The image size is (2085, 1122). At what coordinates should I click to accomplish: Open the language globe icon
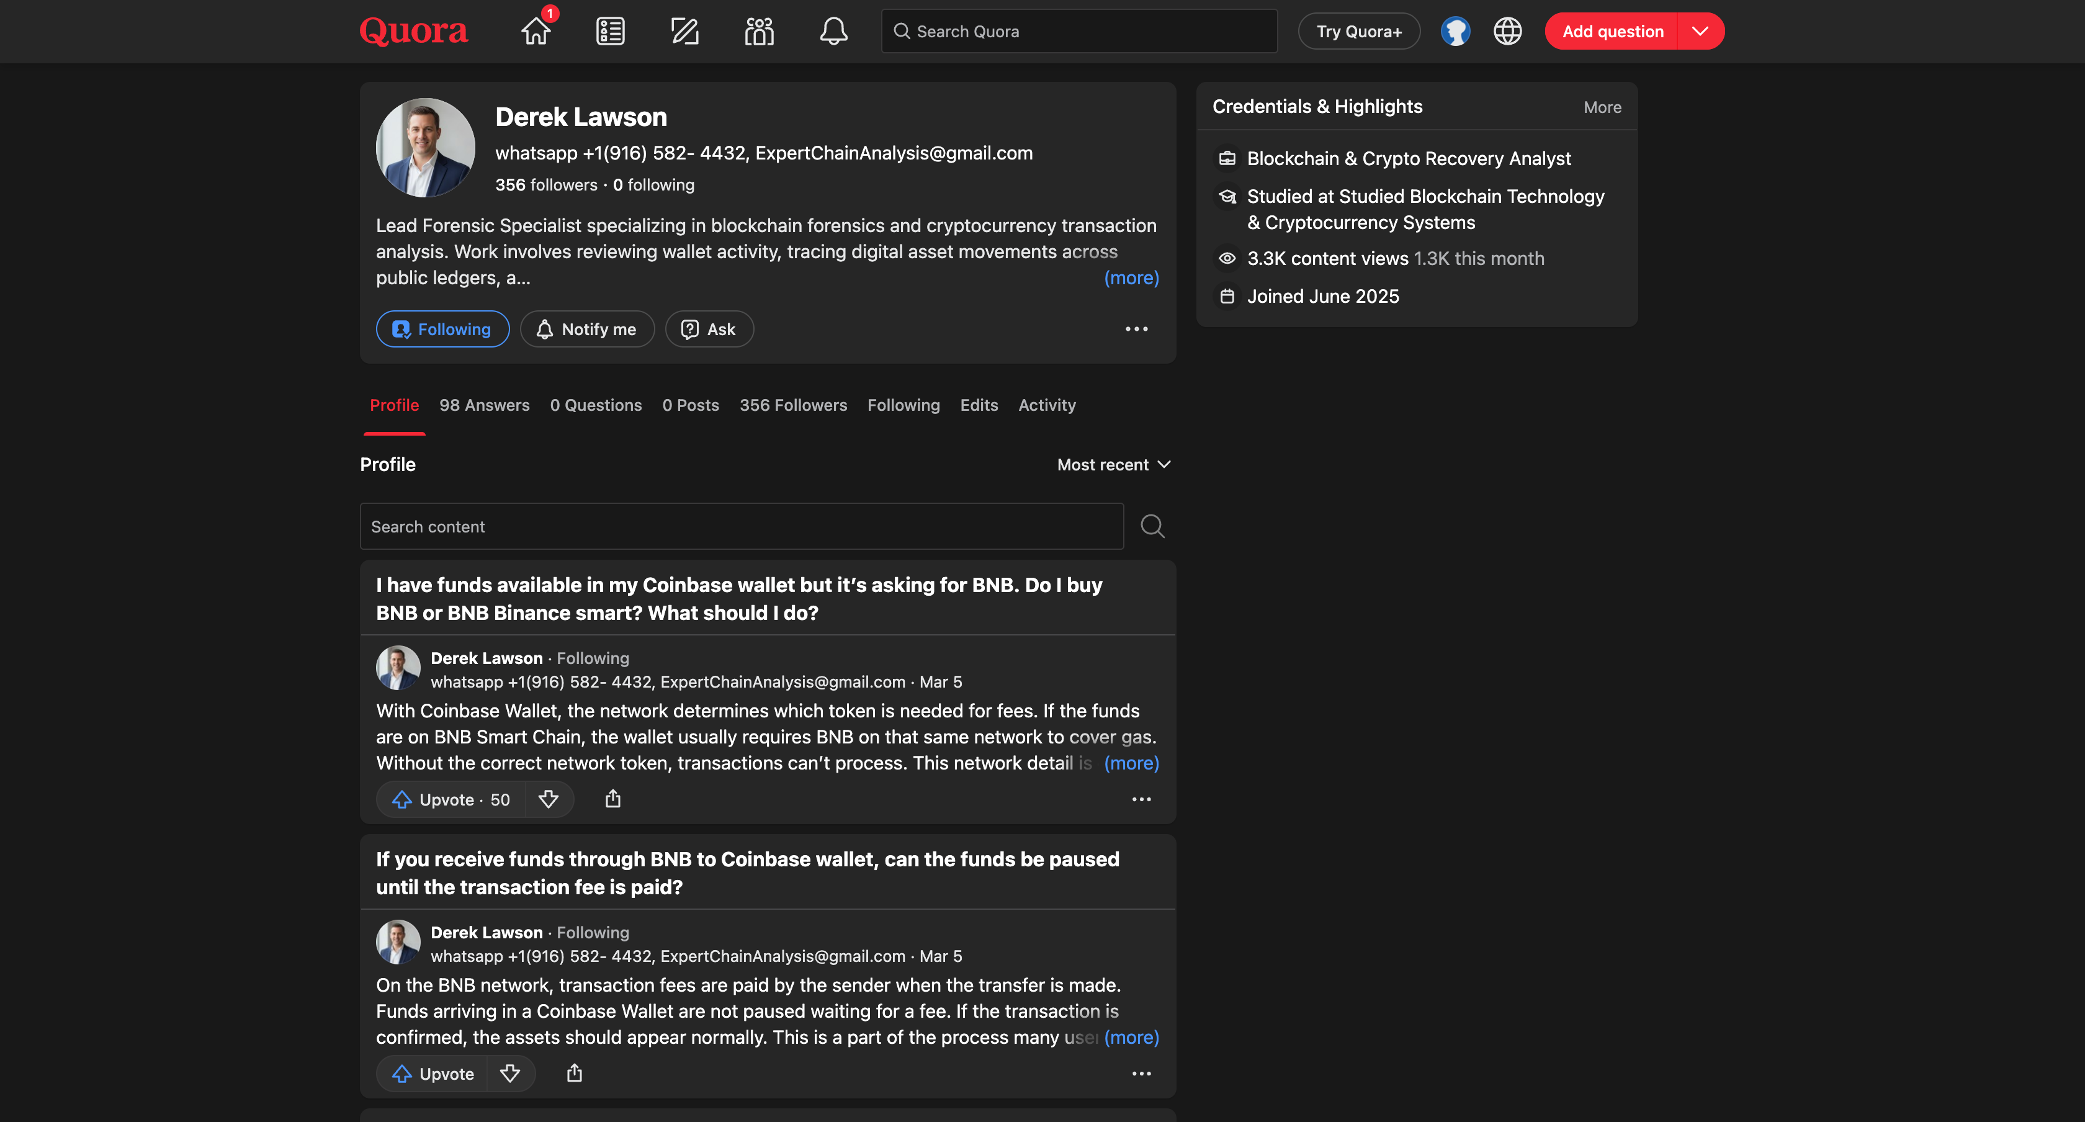[x=1507, y=32]
